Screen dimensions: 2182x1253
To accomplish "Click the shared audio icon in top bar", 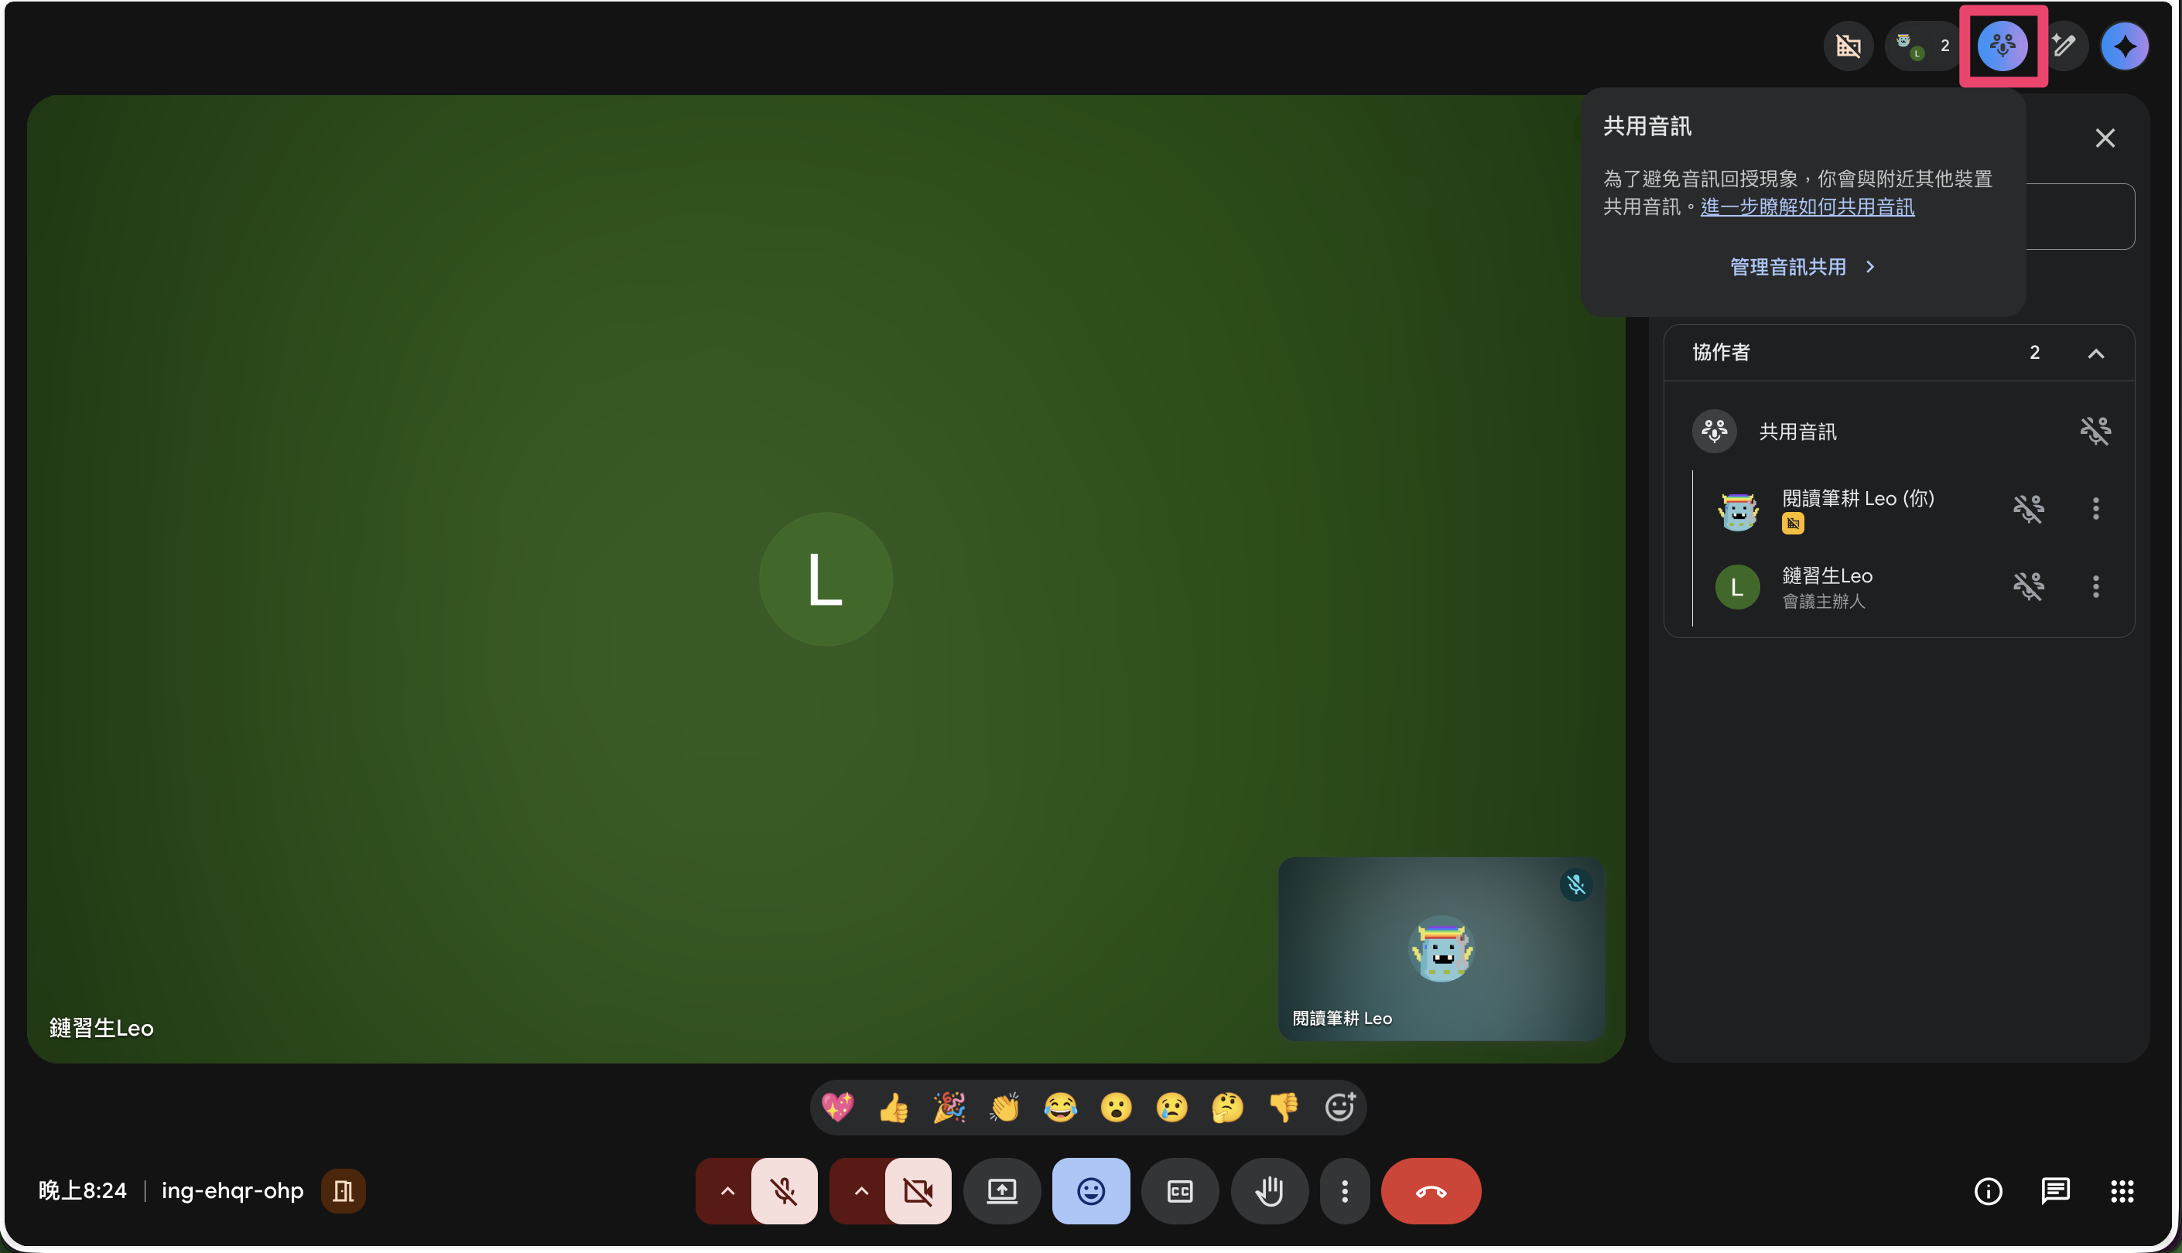I will (x=2002, y=46).
